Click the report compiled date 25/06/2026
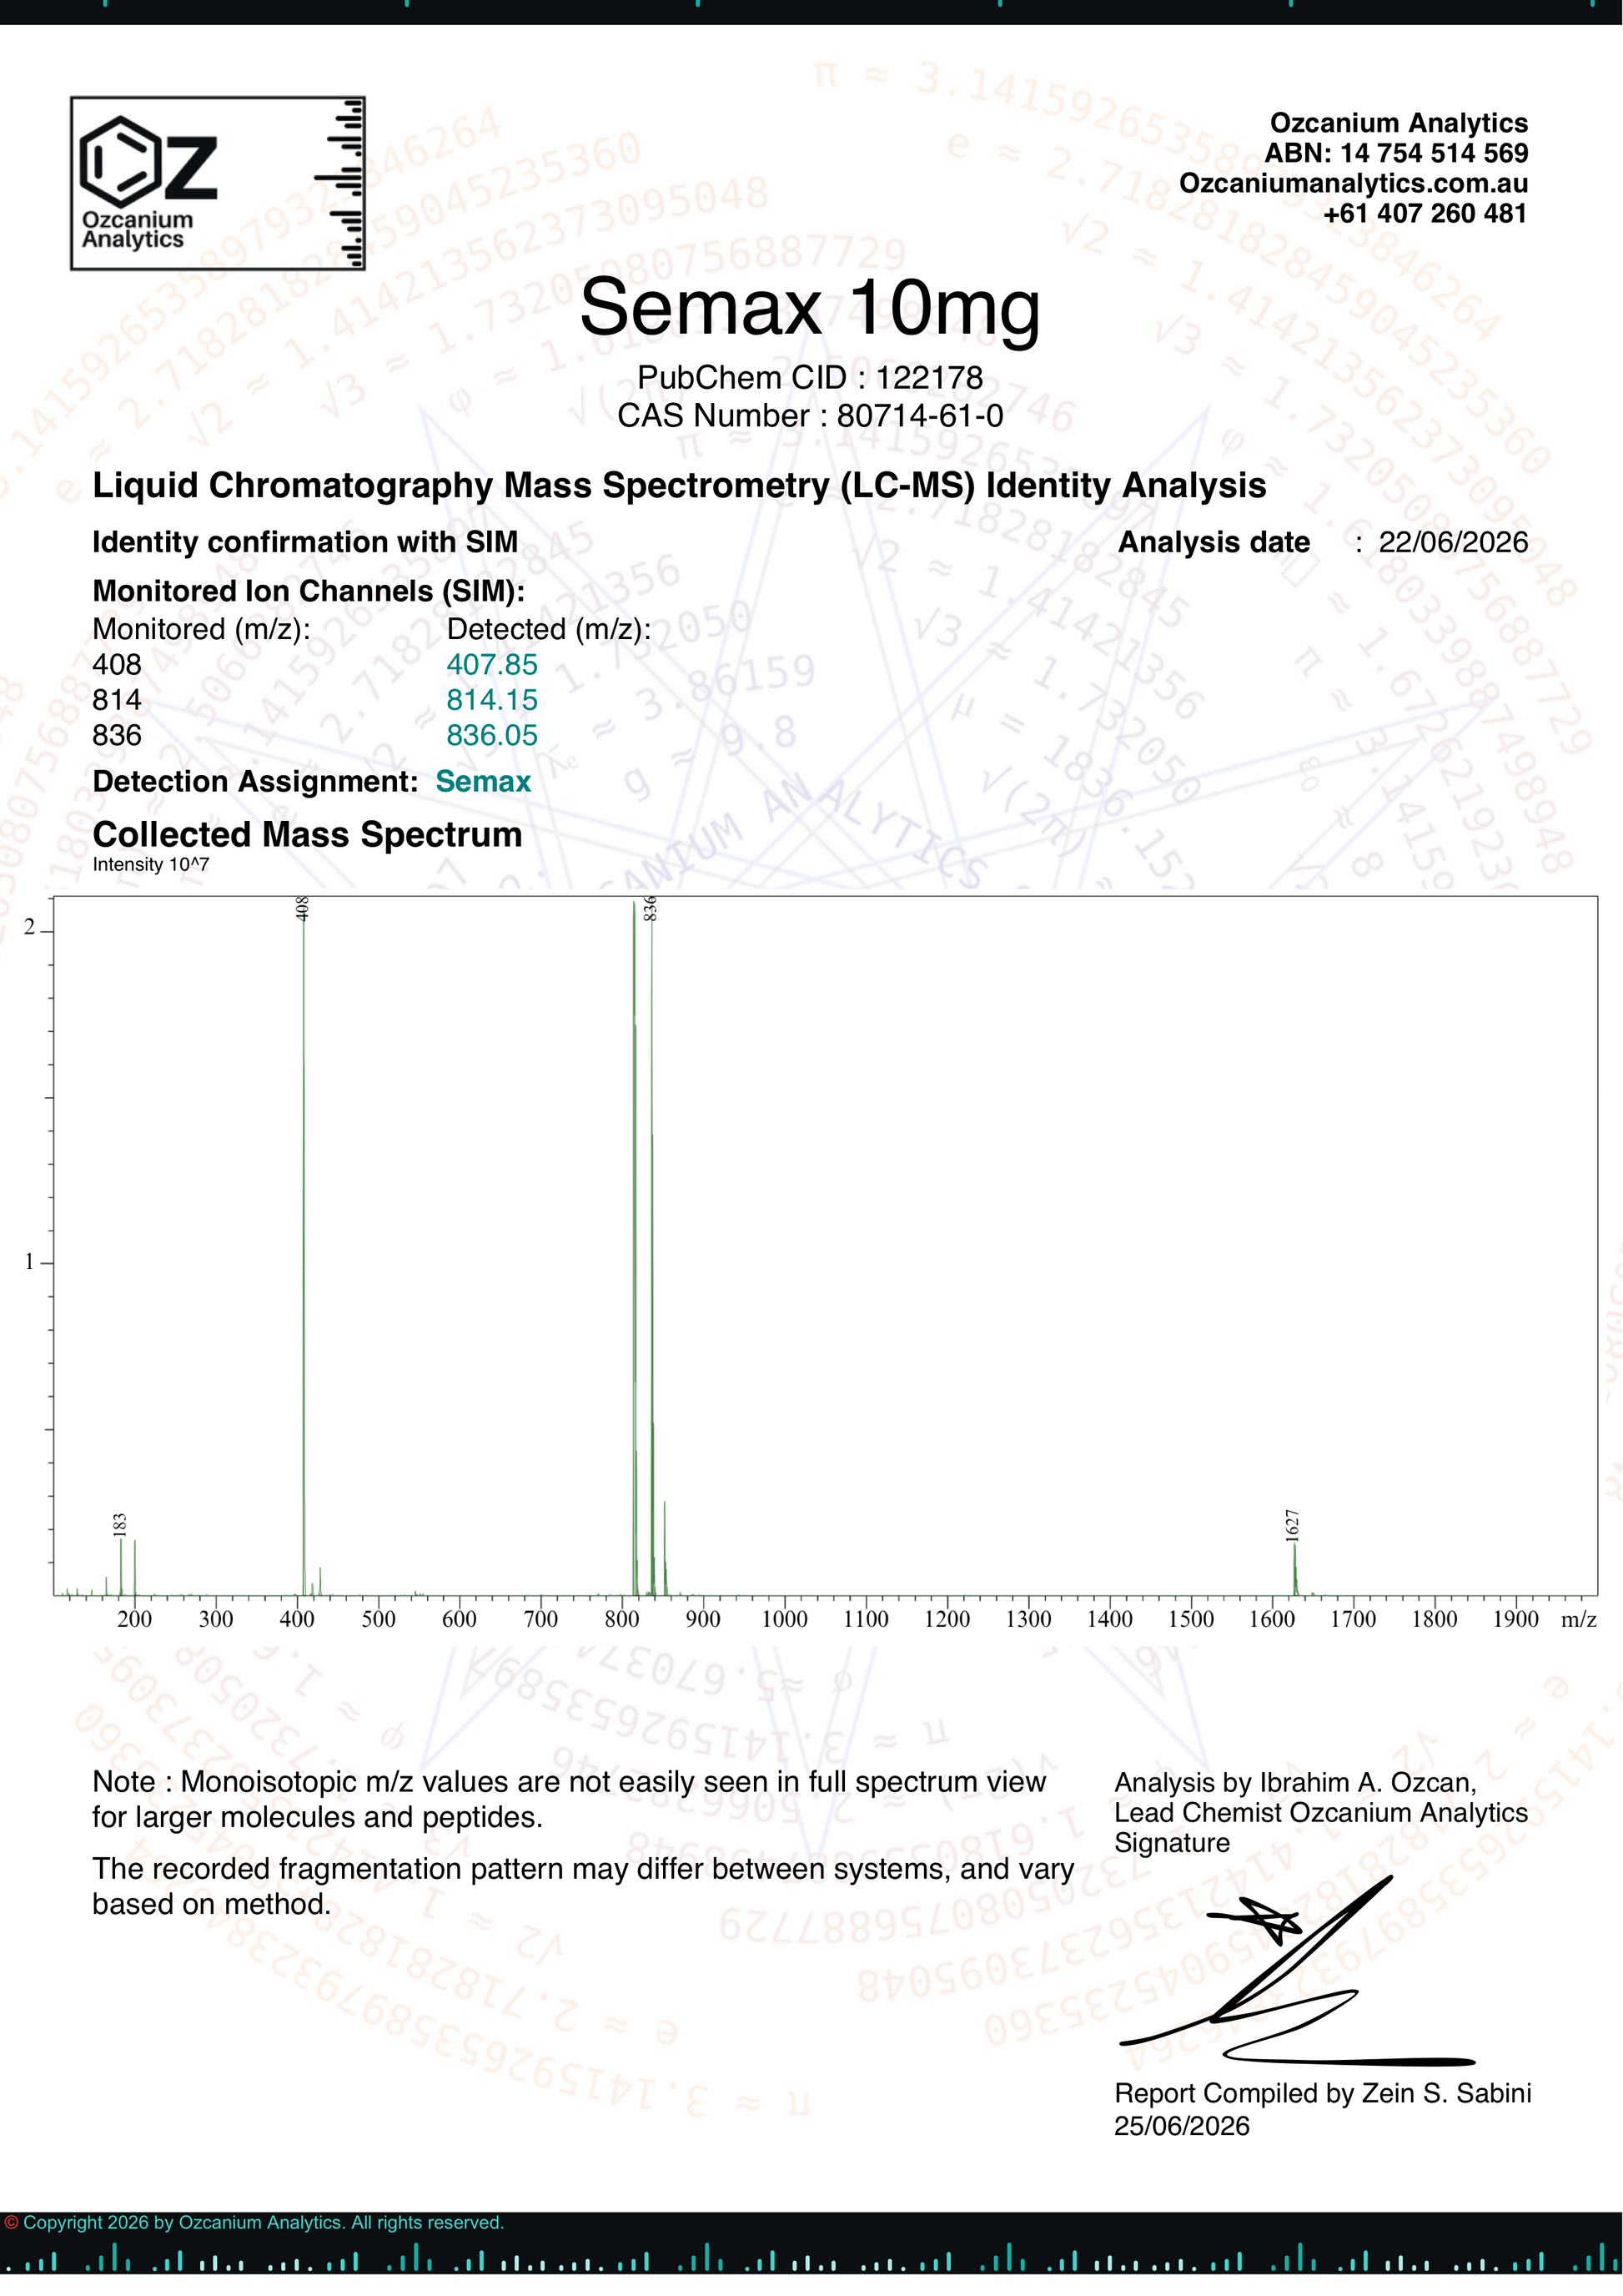This screenshot has width=1623, height=2296. pos(1181,2126)
